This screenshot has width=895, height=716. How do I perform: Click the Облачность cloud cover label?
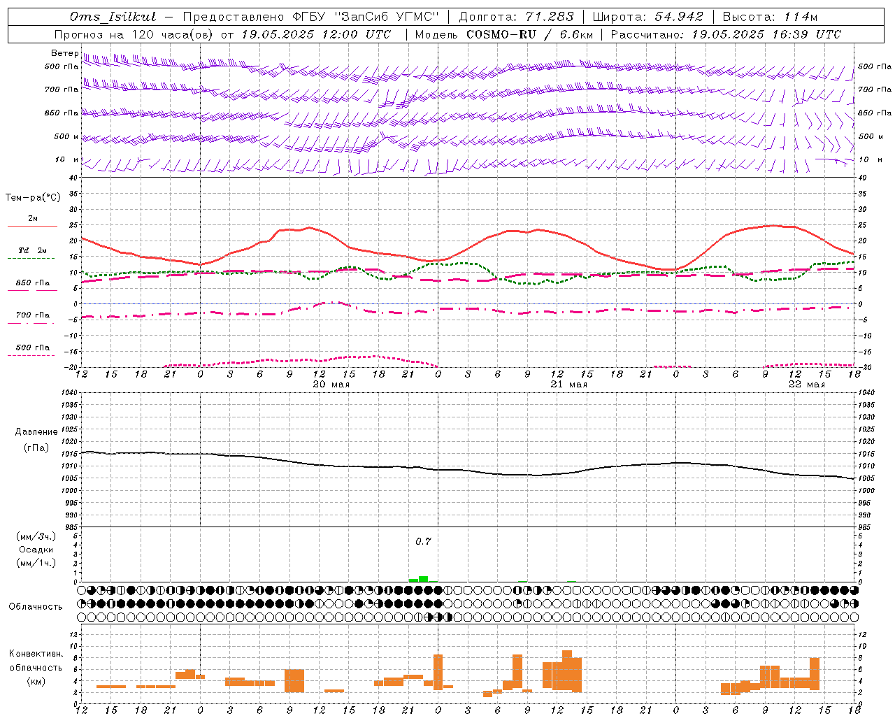point(36,607)
